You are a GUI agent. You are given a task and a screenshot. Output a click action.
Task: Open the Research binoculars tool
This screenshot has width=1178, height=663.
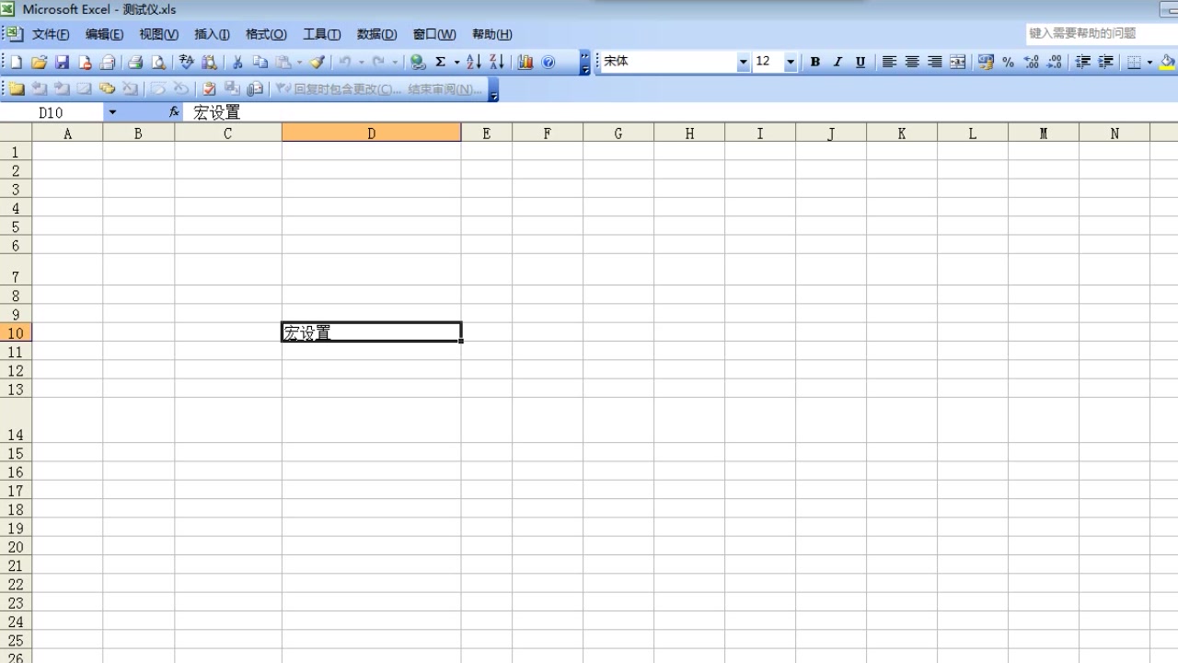pos(210,63)
